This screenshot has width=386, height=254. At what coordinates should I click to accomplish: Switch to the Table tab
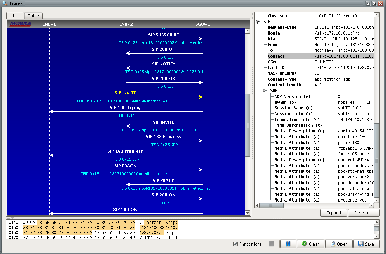pos(33,16)
